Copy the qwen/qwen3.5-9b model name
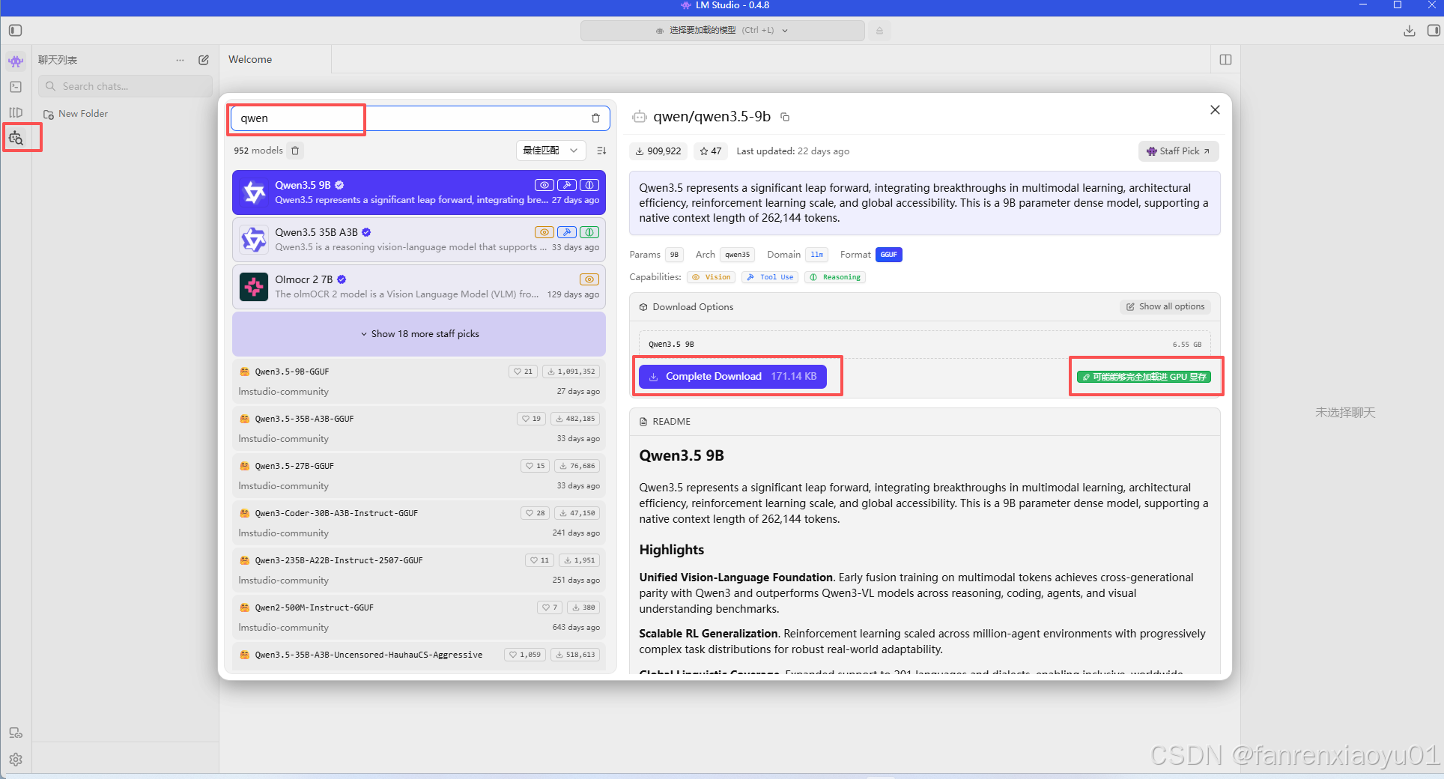 point(785,117)
